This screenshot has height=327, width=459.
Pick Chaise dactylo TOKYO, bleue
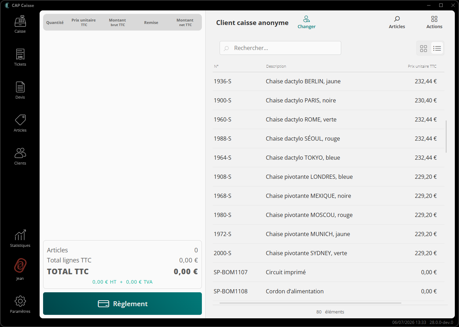(x=328, y=158)
